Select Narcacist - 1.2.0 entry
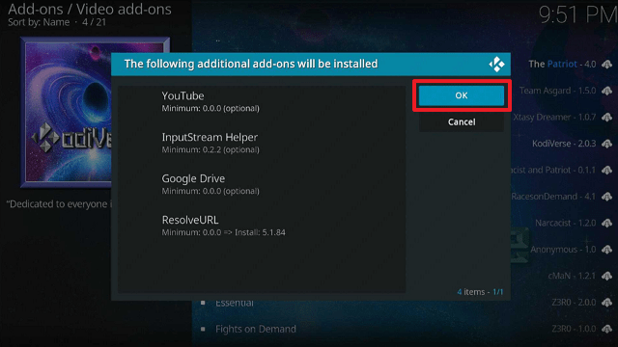This screenshot has height=347, width=618. tap(565, 223)
